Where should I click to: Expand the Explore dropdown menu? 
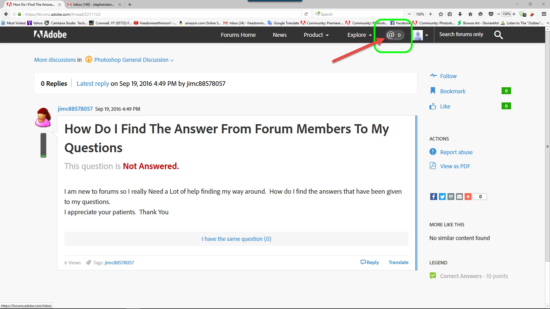click(359, 35)
